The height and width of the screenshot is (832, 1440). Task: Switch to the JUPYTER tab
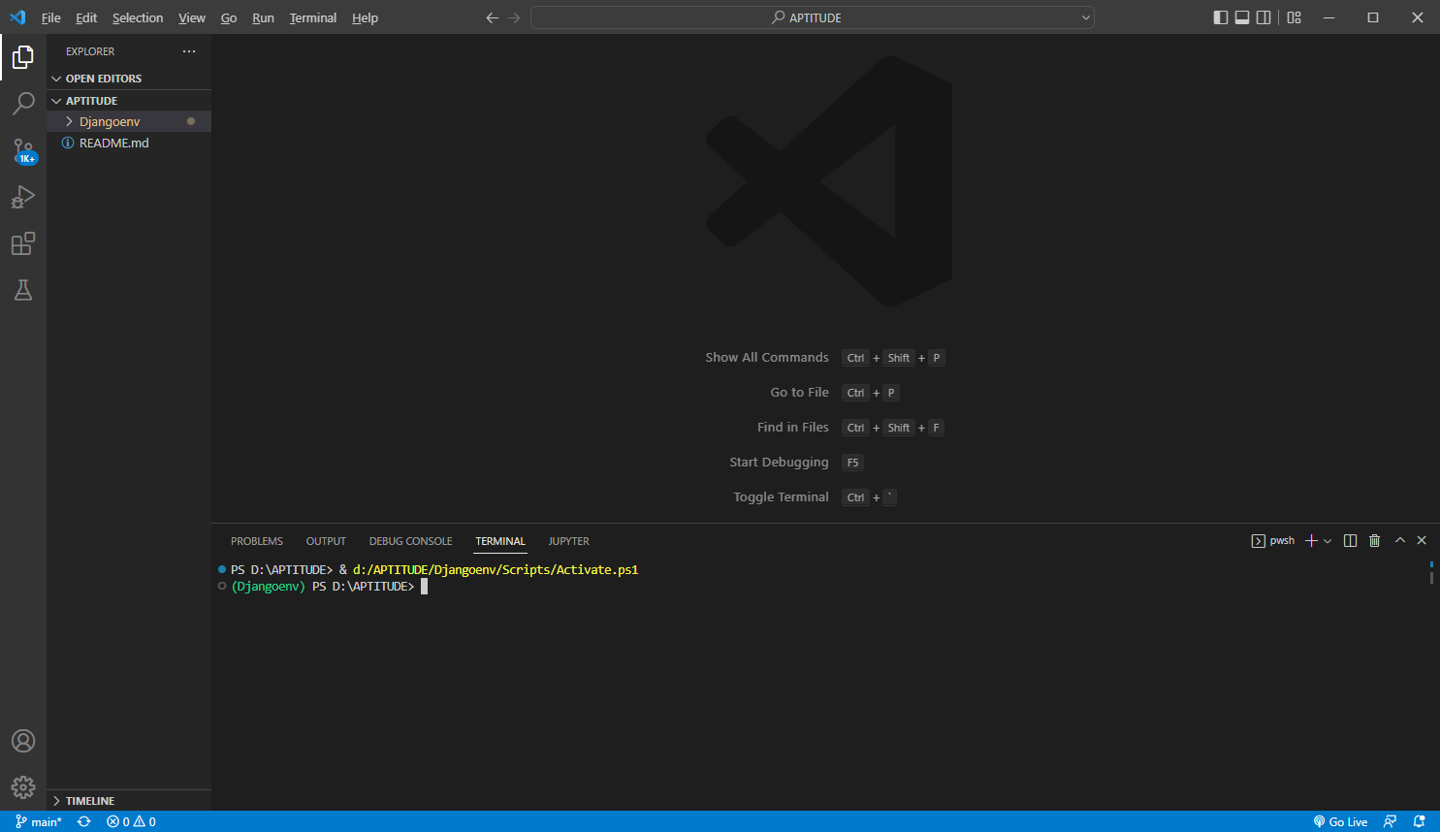(568, 541)
